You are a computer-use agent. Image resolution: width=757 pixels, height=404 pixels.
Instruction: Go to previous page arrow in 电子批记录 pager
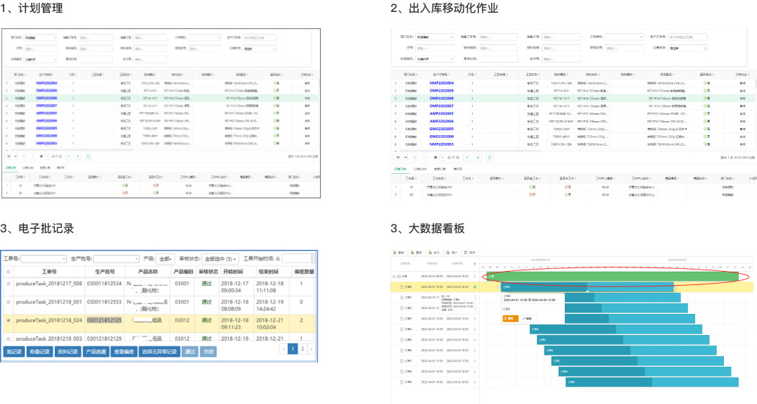[x=284, y=348]
